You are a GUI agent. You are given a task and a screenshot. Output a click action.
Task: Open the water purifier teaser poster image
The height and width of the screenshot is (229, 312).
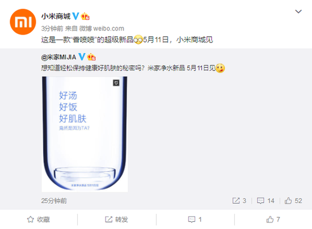tap(85, 134)
